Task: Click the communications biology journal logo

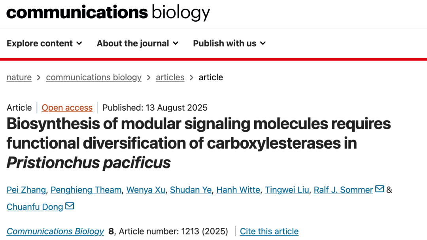Action: (108, 13)
